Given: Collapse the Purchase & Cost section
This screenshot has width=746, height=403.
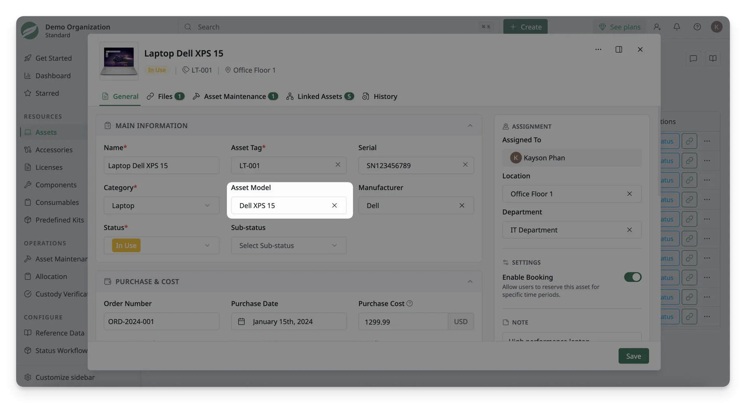Looking at the screenshot, I should (x=470, y=281).
